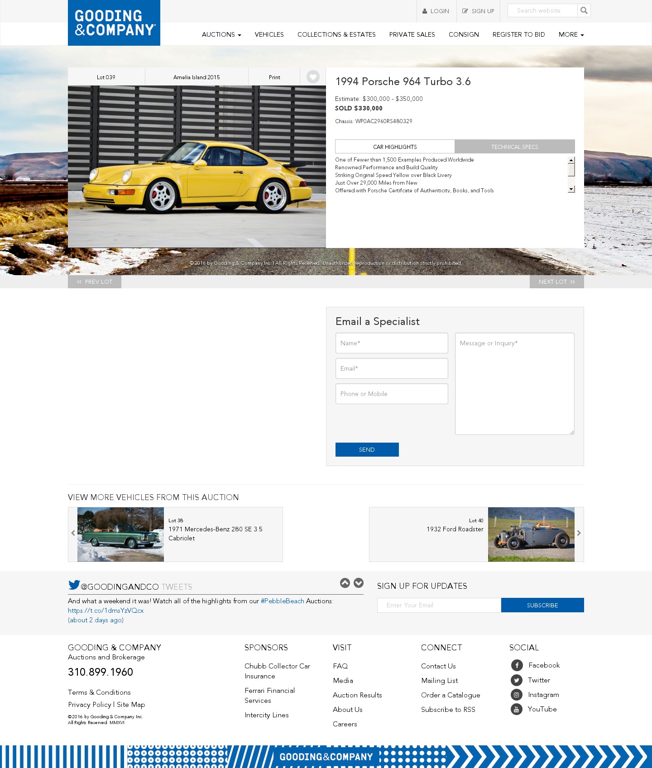Open Twitter social icon in footer
Viewport: 652px width, 768px height.
point(517,680)
